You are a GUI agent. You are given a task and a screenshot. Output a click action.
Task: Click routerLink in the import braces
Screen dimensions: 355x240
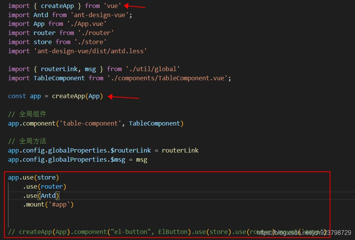(59, 69)
